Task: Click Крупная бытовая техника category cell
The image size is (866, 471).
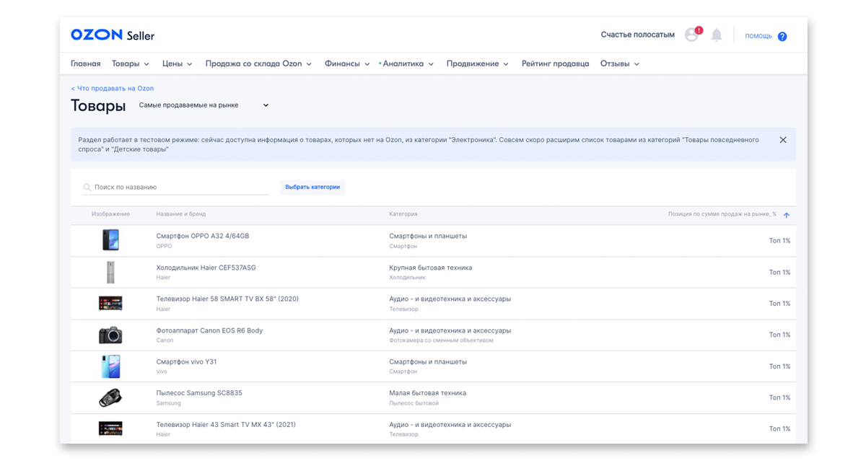Action: tap(430, 268)
